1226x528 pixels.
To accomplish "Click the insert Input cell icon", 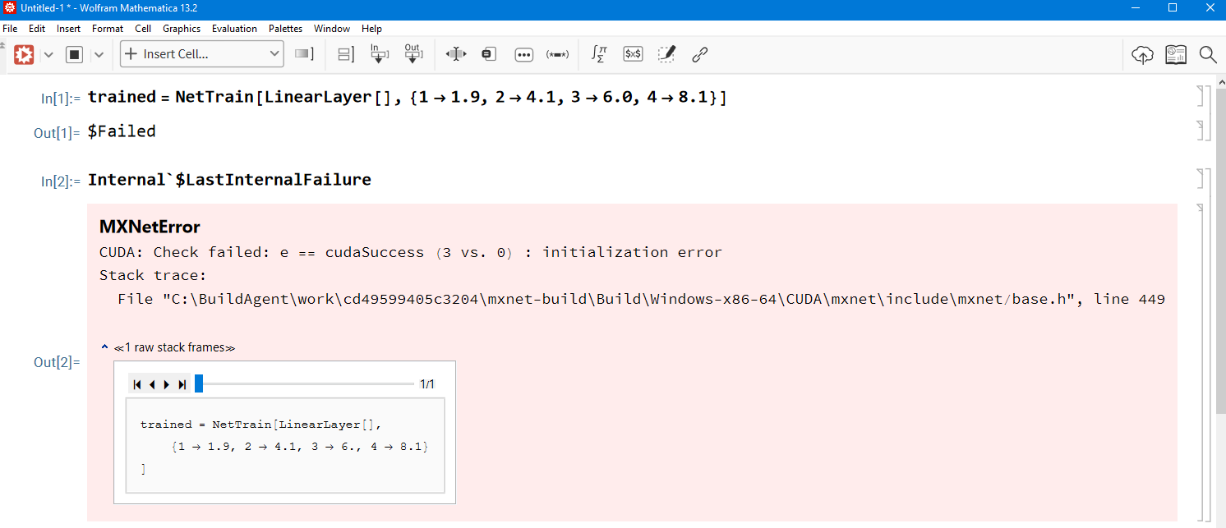I will click(x=379, y=54).
